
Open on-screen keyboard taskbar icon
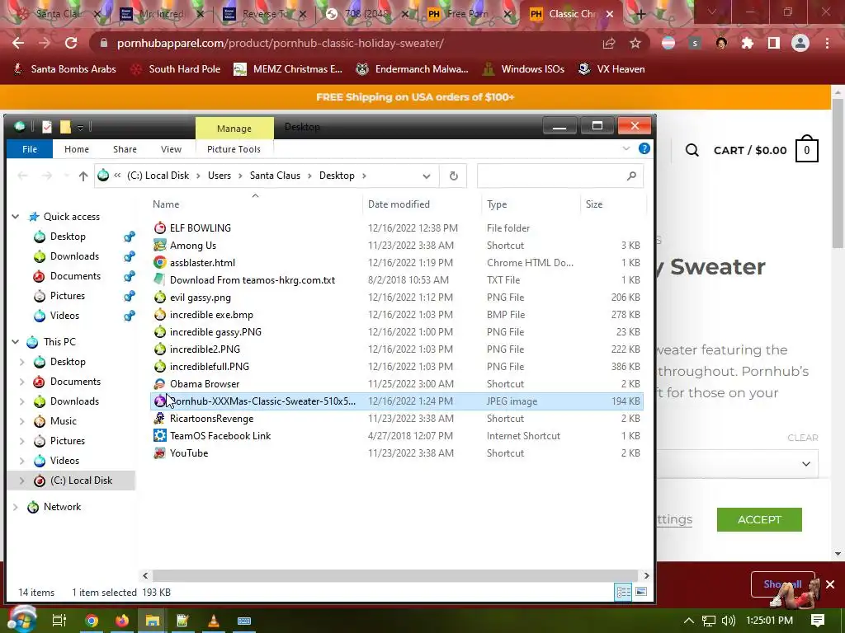tap(244, 621)
